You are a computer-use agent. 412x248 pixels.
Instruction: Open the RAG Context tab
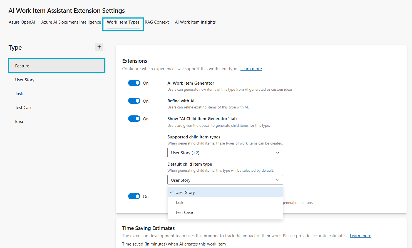(x=157, y=22)
